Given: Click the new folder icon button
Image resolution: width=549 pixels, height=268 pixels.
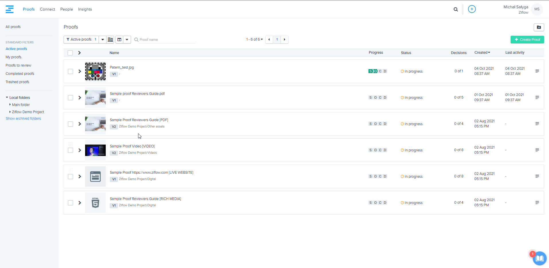Looking at the screenshot, I should click(539, 27).
